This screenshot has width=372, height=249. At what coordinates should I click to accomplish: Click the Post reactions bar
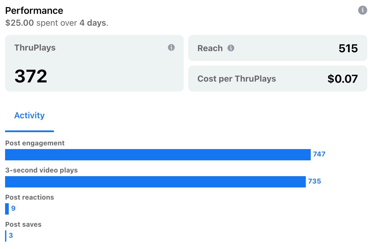click(7, 209)
